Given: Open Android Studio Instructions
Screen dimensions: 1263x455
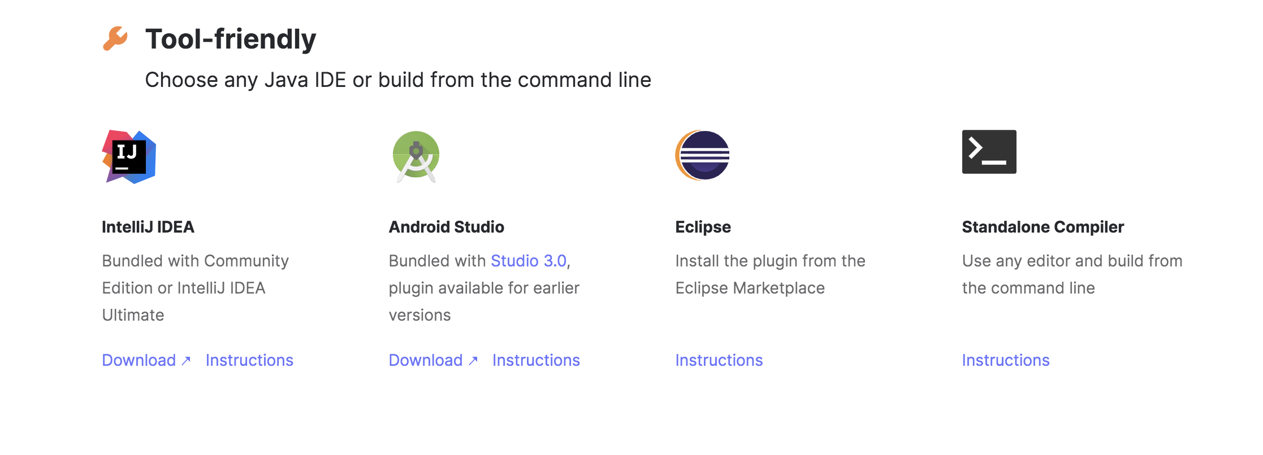Looking at the screenshot, I should click(x=536, y=360).
